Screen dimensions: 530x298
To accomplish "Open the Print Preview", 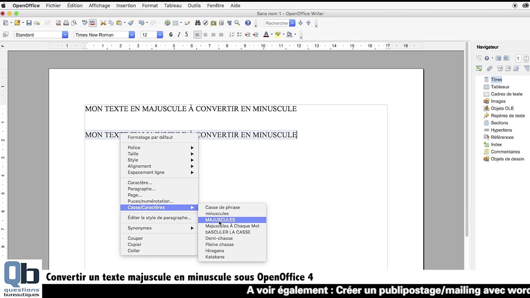I will pyautogui.click(x=74, y=23).
